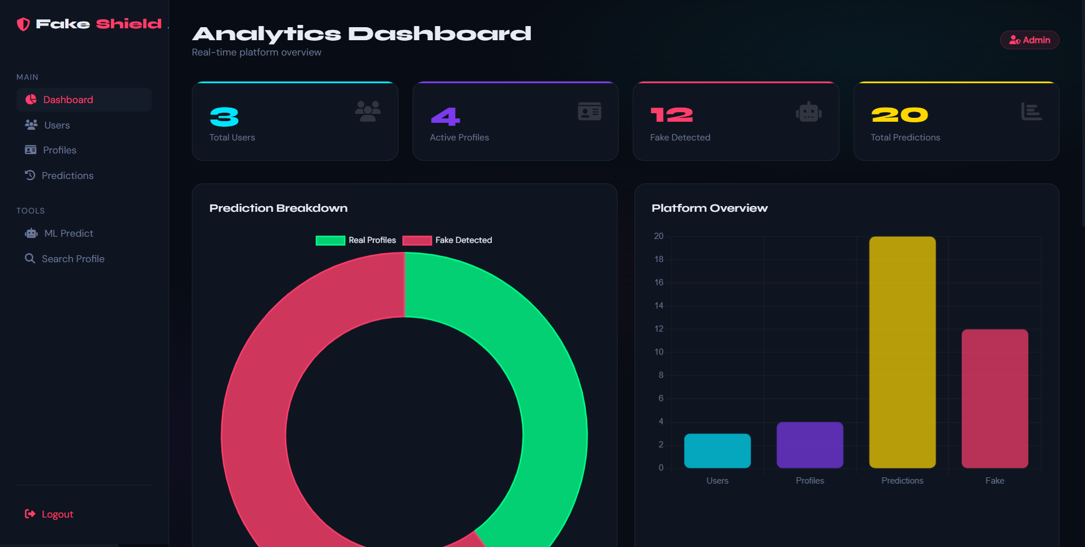Click the Total Users label
The height and width of the screenshot is (547, 1085).
click(232, 138)
